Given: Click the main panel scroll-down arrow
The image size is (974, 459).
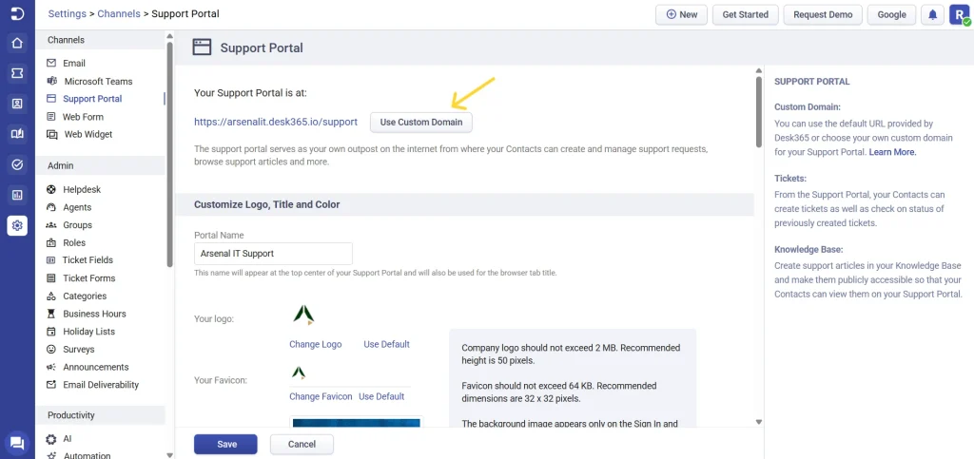Looking at the screenshot, I should coord(758,422).
